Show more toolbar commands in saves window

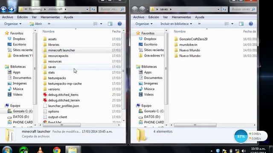[x=199, y=24]
